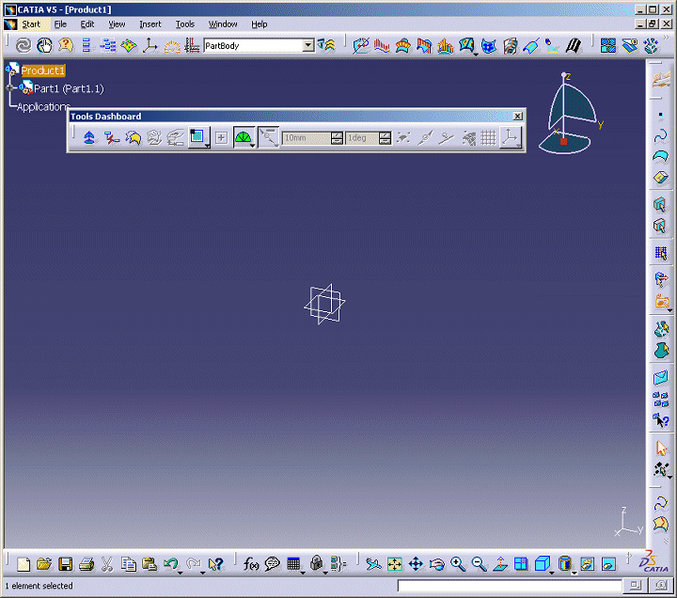Select the Pan view tool
This screenshot has width=677, height=598.
click(416, 564)
